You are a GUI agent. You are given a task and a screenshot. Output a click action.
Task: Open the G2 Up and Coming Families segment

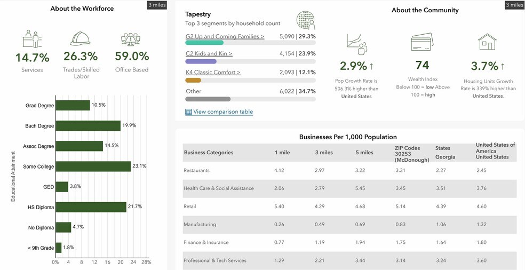click(x=225, y=37)
